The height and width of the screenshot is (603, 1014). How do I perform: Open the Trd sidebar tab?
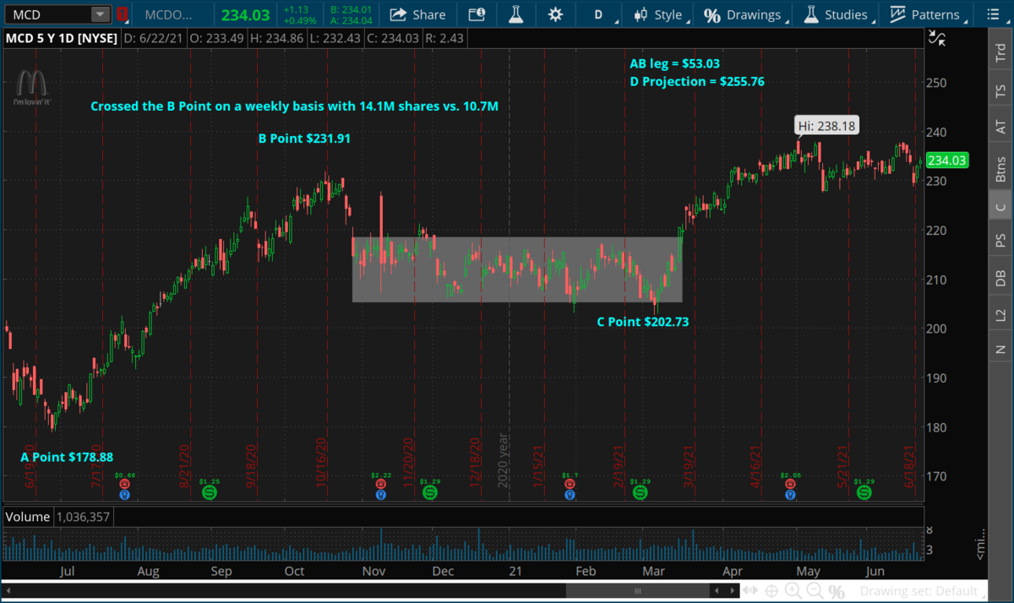click(x=1000, y=52)
